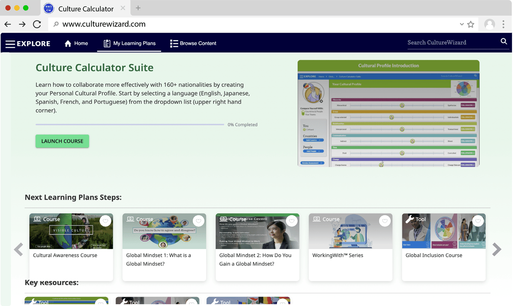The image size is (514, 306).
Task: Click the course completion progress bar
Action: [129, 125]
